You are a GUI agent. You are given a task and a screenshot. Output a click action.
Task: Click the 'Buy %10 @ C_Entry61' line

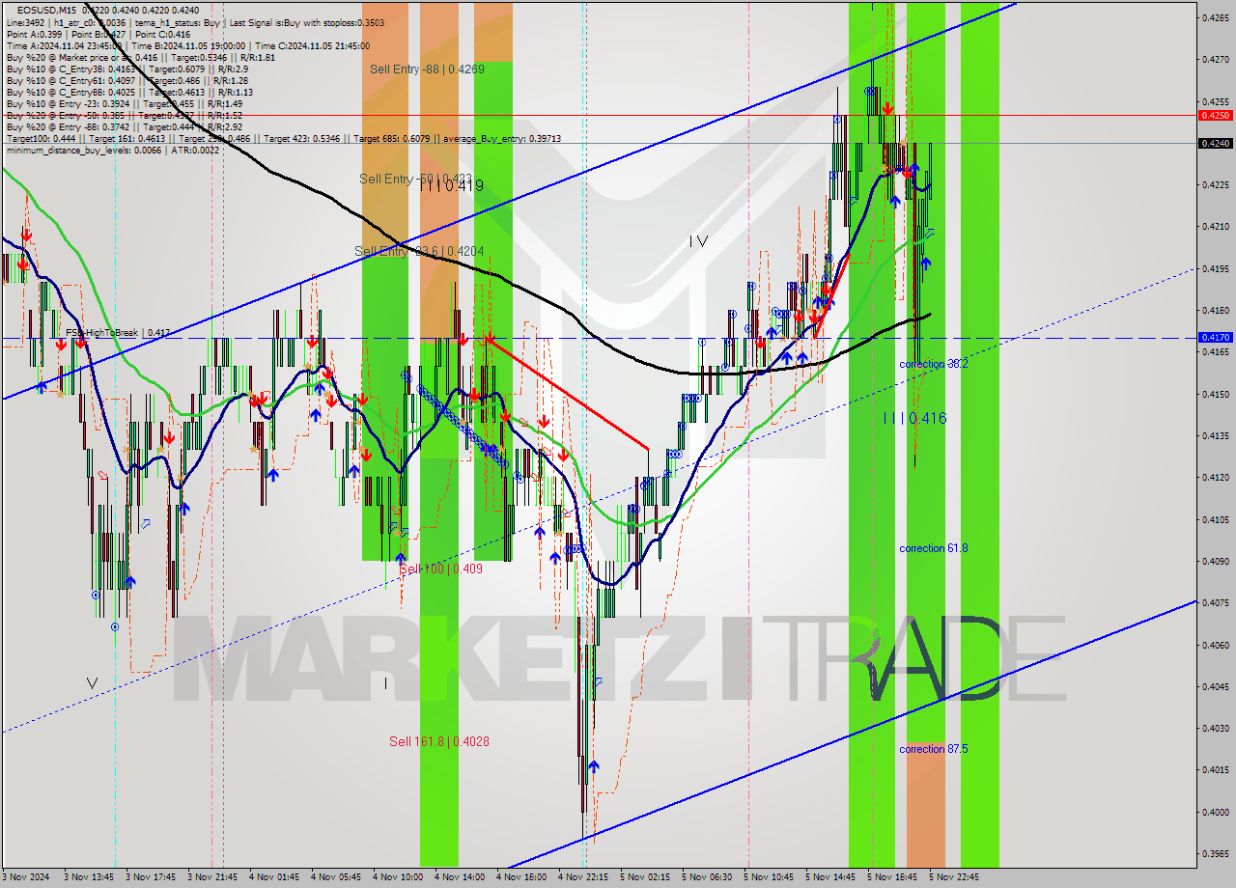126,81
